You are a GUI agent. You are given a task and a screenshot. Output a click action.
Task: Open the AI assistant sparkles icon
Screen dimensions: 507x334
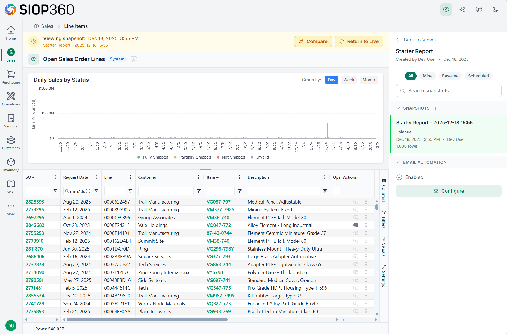462,9
